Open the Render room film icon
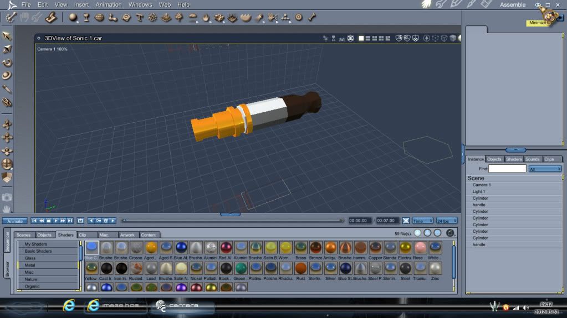 click(487, 4)
